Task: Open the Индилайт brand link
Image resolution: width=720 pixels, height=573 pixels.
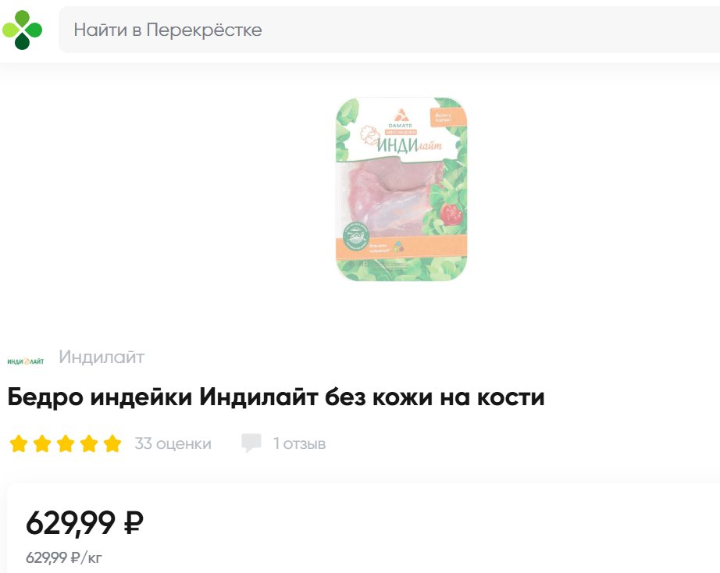Action: click(102, 357)
